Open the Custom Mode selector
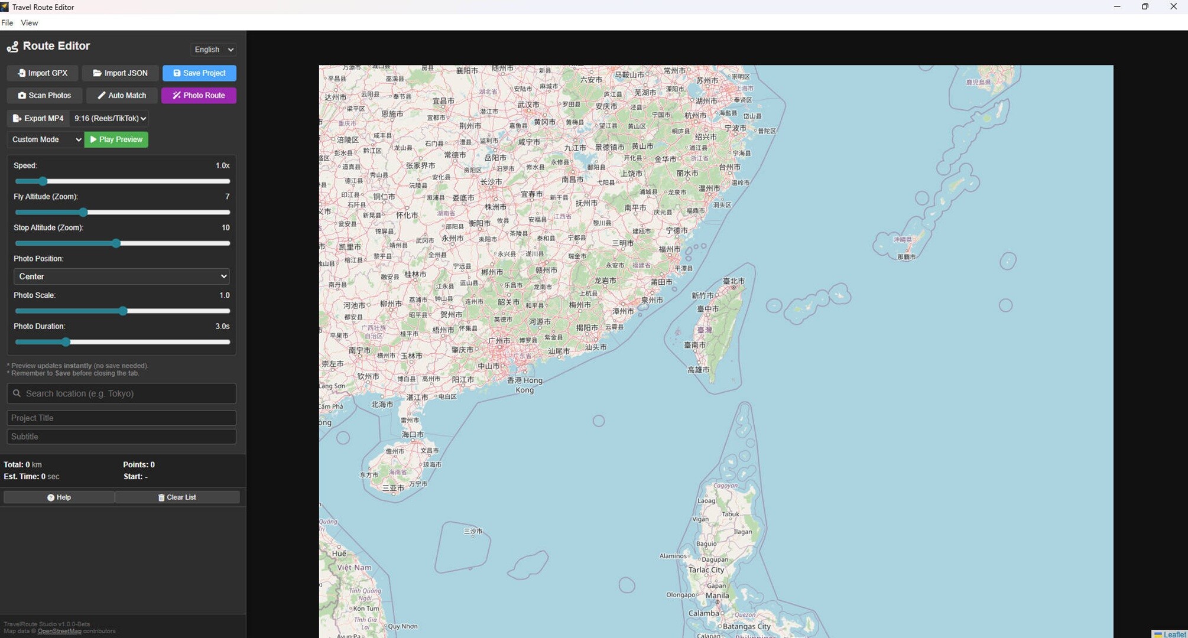Screen dimensions: 1188x638 tap(46, 139)
